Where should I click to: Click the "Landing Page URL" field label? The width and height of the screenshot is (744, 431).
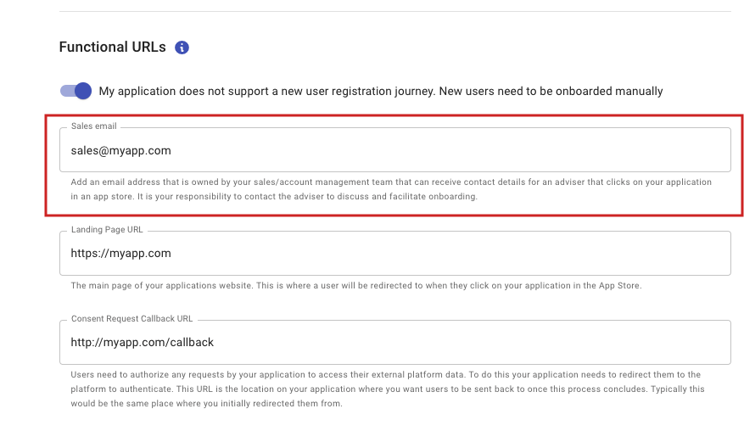coord(107,230)
